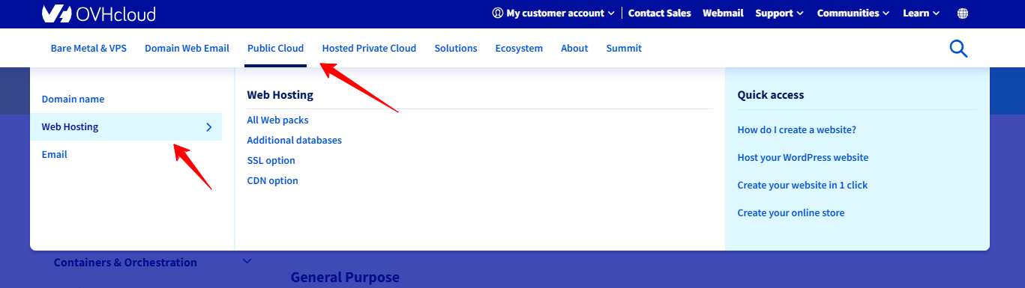
Task: Collapse the Containers & Orchestration chevron
Action: pyautogui.click(x=247, y=261)
